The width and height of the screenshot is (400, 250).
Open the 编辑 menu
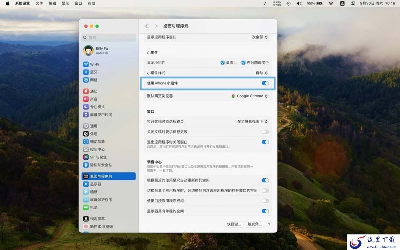tap(52, 3)
